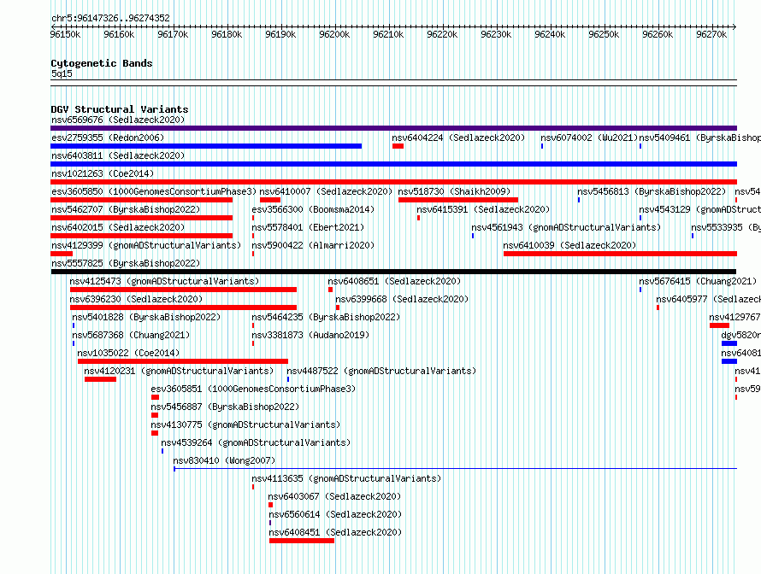Viewport: 761px width, 574px height.
Task: Select the 96150k ruler position
Action: [66, 34]
